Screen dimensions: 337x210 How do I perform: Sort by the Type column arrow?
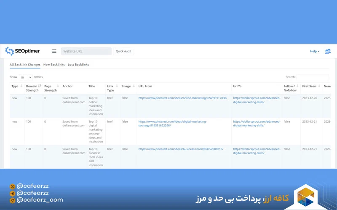tap(21, 86)
